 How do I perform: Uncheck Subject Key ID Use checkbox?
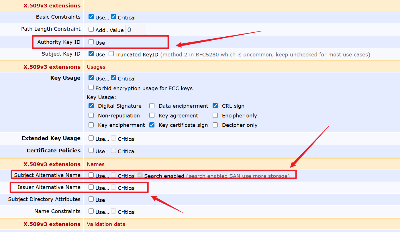click(x=91, y=54)
